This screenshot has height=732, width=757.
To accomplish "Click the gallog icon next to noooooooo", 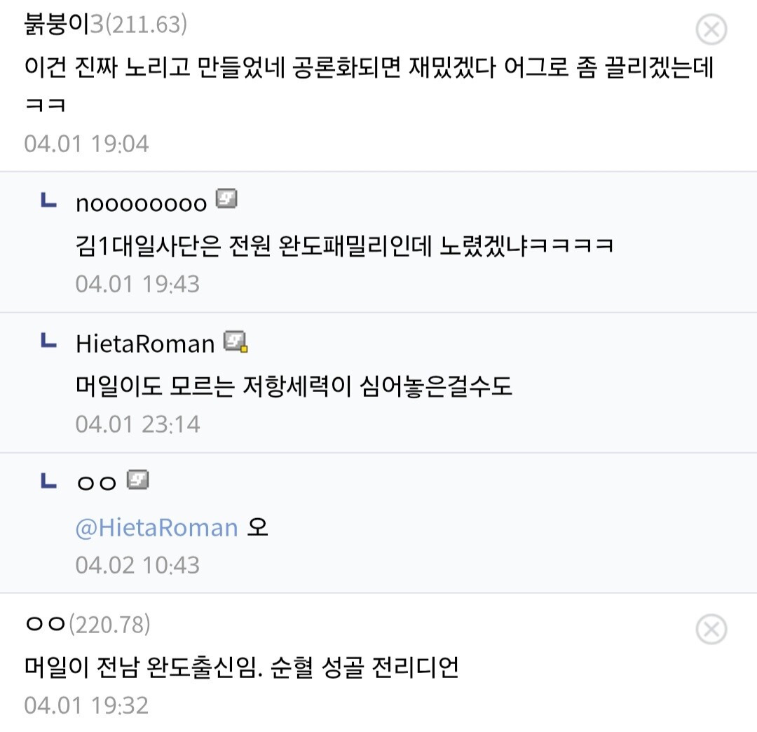I will [226, 198].
